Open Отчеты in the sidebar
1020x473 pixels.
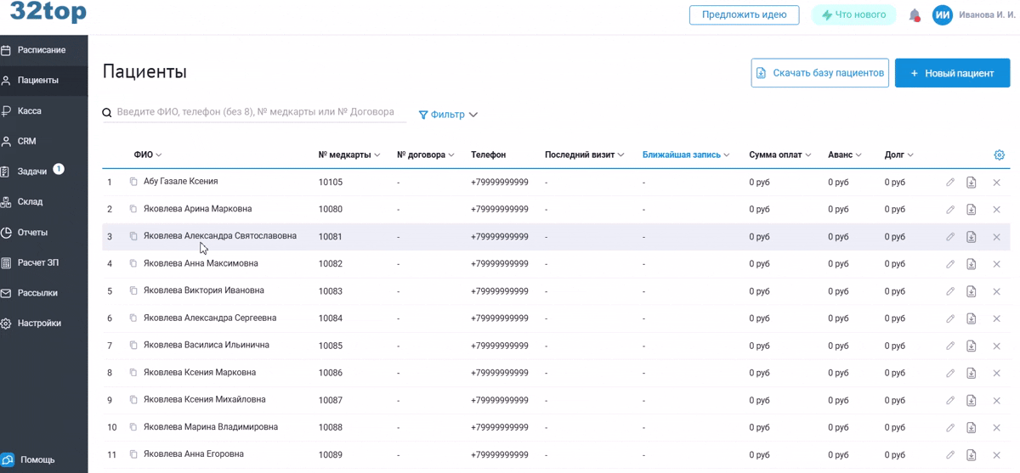43,233
